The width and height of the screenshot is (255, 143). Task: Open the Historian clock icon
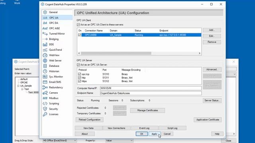click(x=45, y=71)
